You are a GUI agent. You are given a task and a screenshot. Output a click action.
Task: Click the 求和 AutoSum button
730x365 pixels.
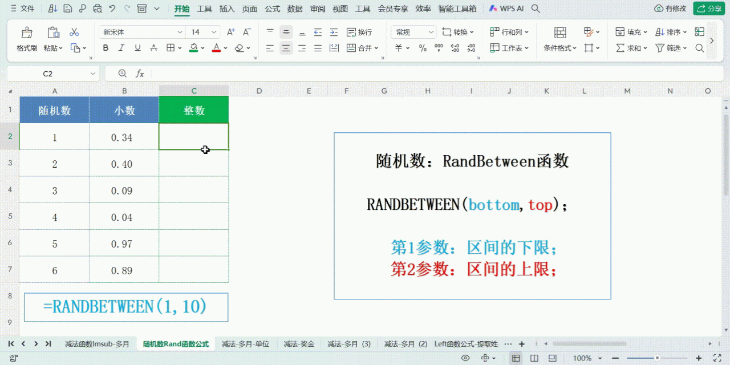[631, 48]
